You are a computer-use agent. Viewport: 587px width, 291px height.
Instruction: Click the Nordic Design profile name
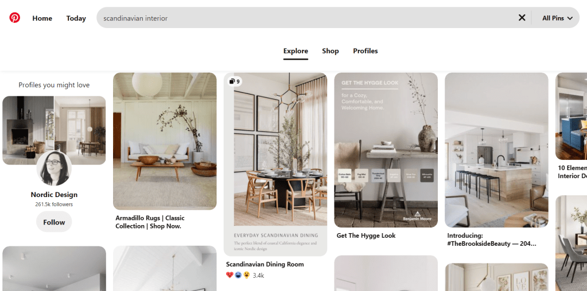(54, 195)
